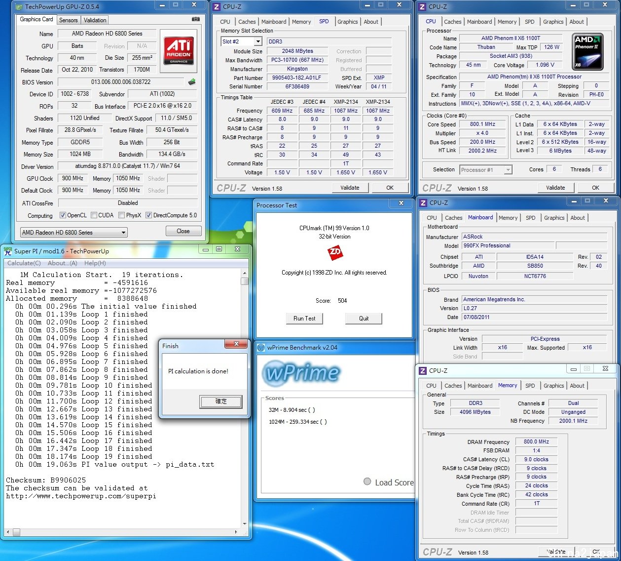The width and height of the screenshot is (621, 561).
Task: Click the red ZD logo in Processor Test
Action: click(335, 253)
